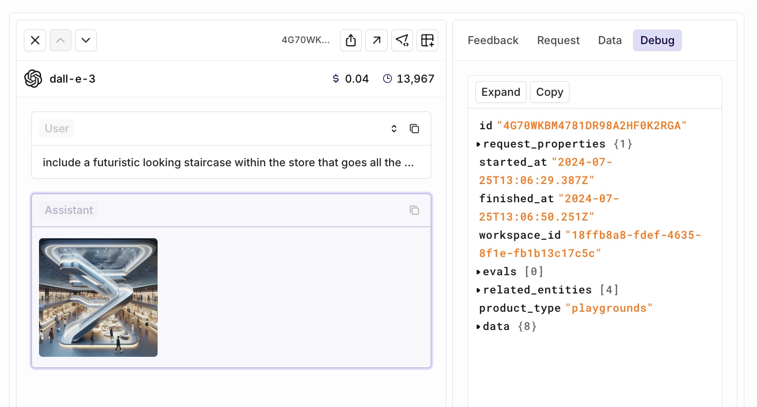Go to next item with down chevron
757x407 pixels.
point(86,41)
